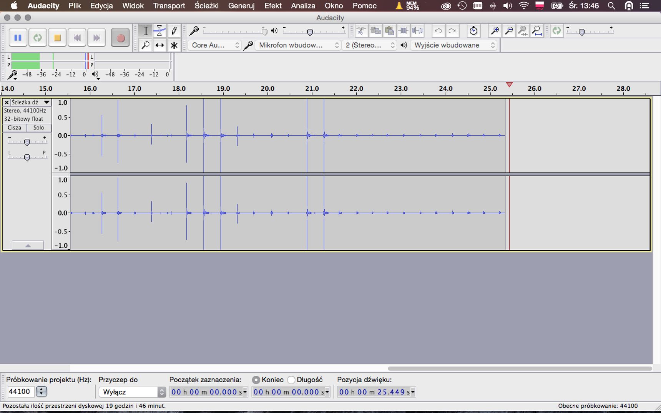This screenshot has height=413, width=661.
Task: Click the Play-at-speed green icon
Action: point(556,31)
